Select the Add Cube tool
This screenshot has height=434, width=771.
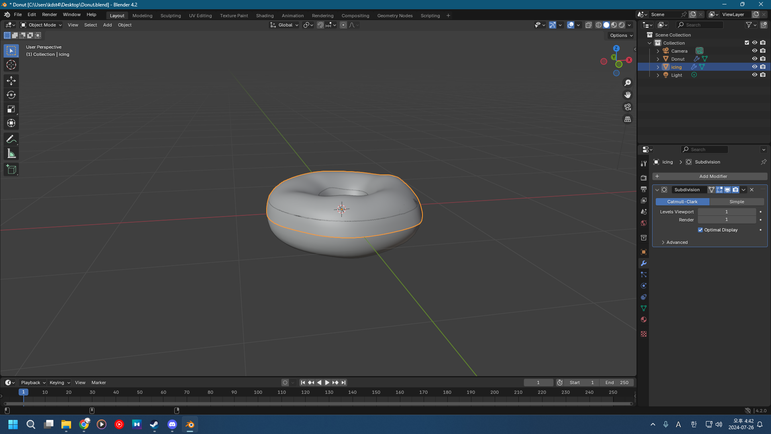(x=11, y=170)
